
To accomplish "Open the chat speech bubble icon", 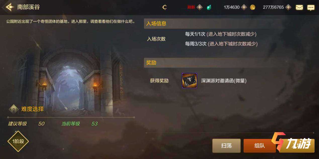I will (x=311, y=8).
